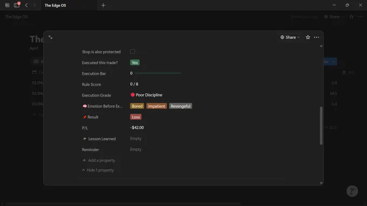Click the Execution Bar property label

pyautogui.click(x=94, y=74)
